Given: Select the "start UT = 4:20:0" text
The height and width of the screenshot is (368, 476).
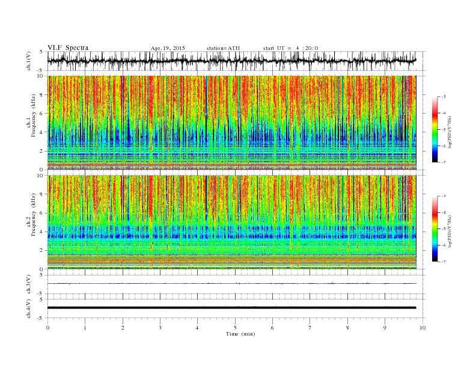Looking at the screenshot, I should [x=290, y=48].
